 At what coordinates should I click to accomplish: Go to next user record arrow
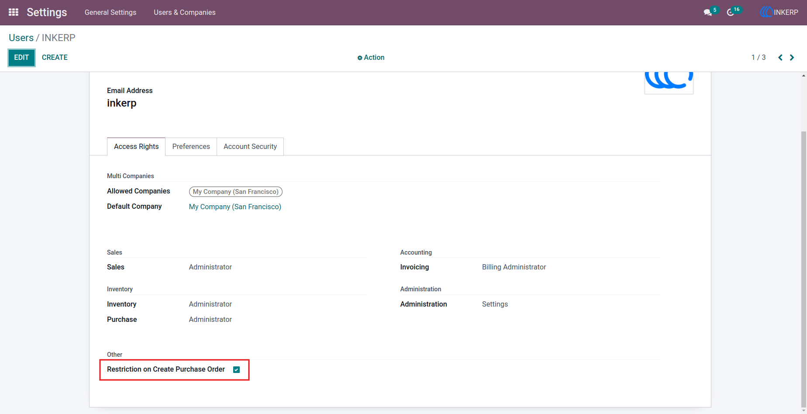792,58
